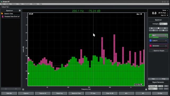This screenshot has width=170, height=96.
Task: Click the 290.1 Hz cursor readout
Action: pyautogui.click(x=78, y=11)
